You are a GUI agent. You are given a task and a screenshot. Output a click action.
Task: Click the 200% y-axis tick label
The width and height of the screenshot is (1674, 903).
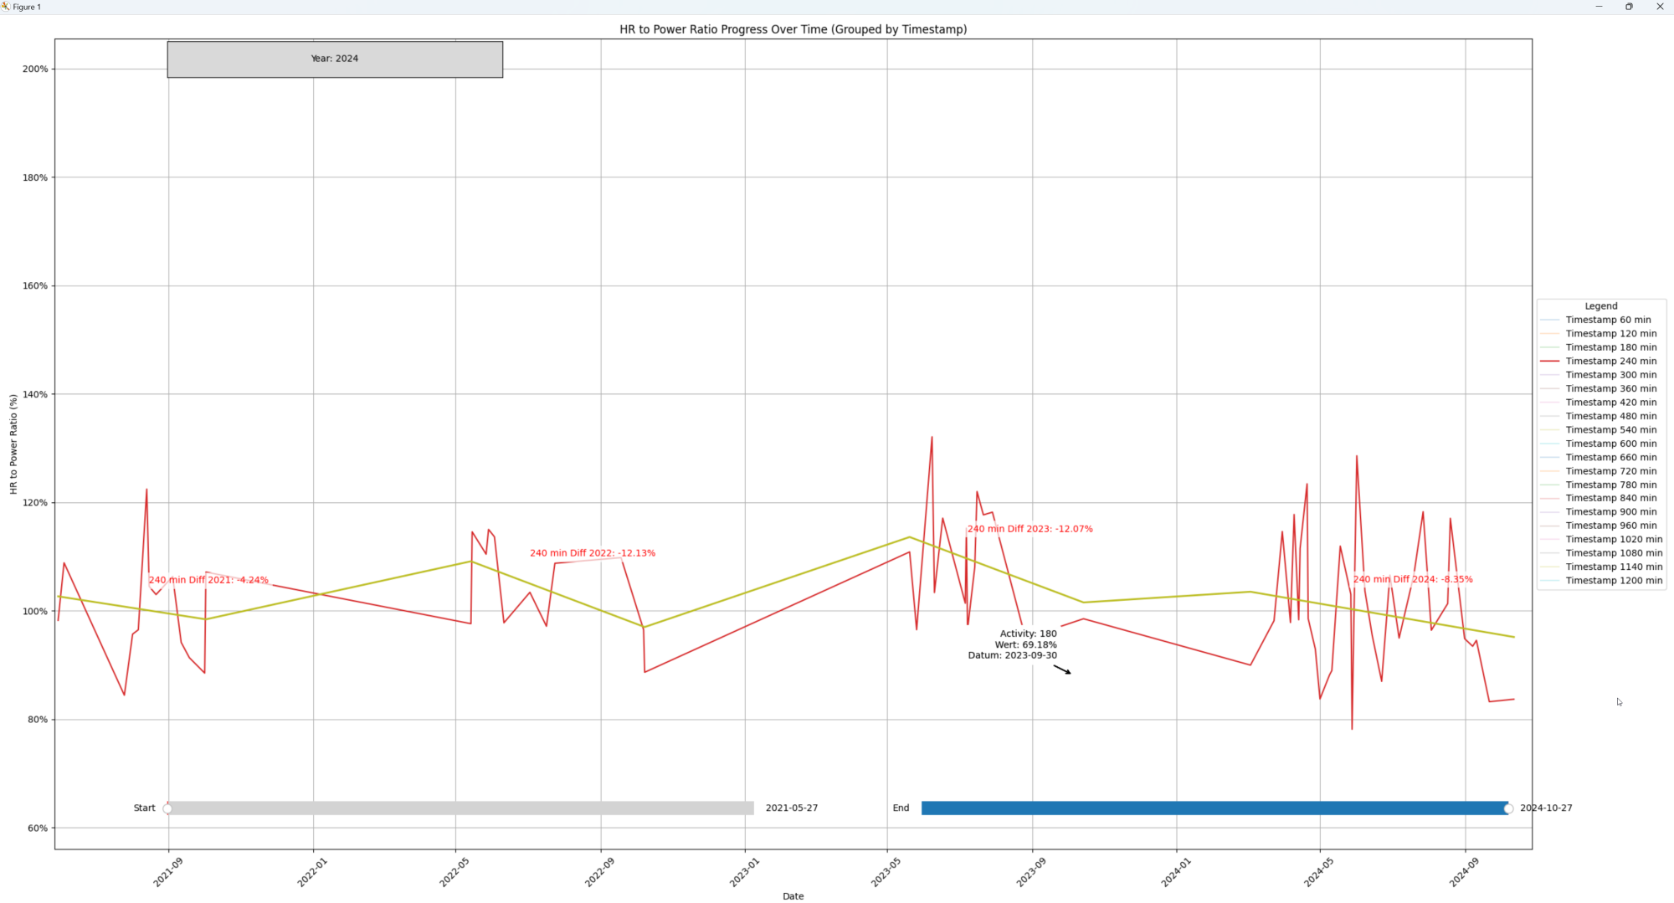35,69
